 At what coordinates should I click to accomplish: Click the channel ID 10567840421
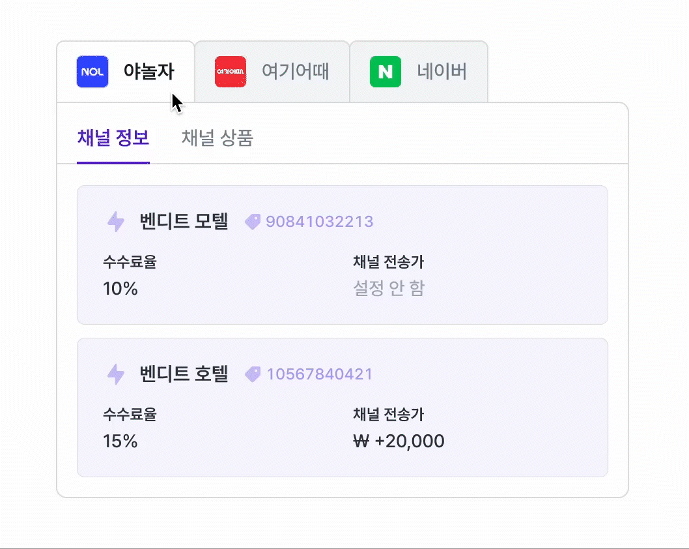[320, 374]
